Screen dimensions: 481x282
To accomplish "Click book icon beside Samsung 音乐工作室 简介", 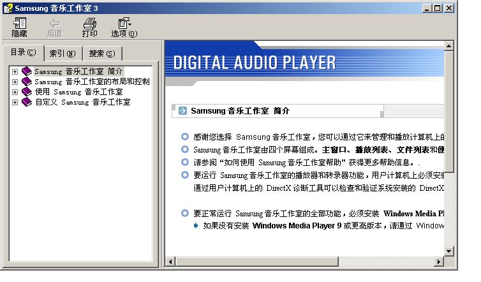I will [x=27, y=71].
